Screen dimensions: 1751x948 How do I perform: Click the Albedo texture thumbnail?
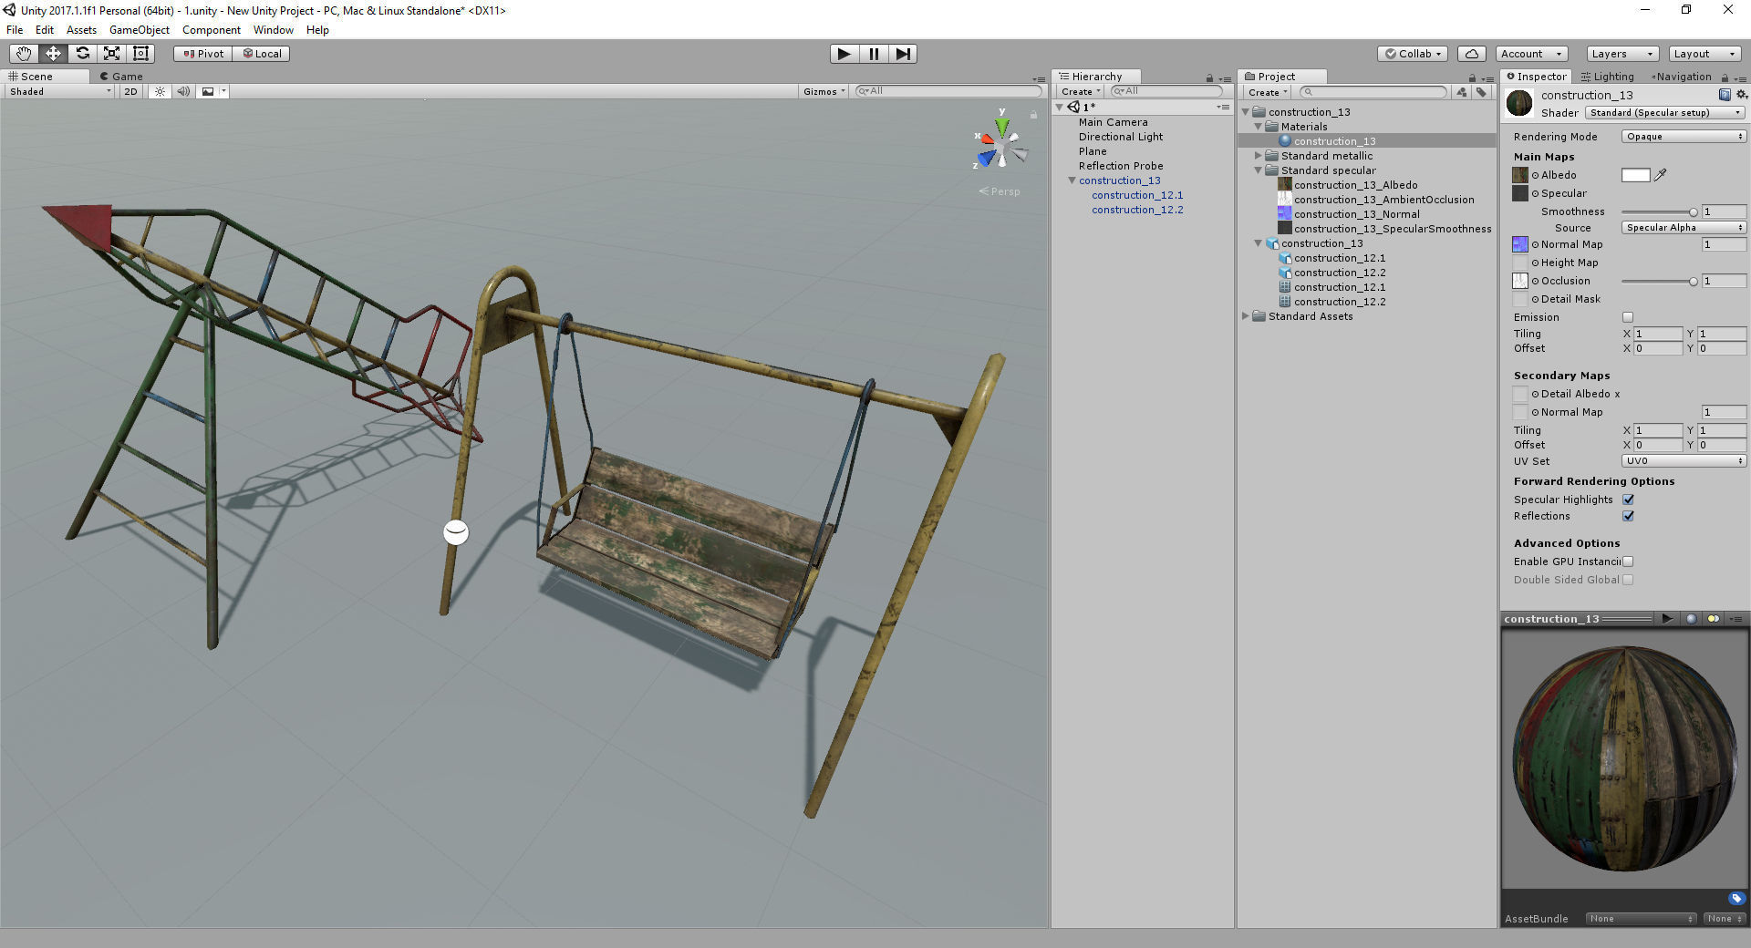pos(1520,175)
